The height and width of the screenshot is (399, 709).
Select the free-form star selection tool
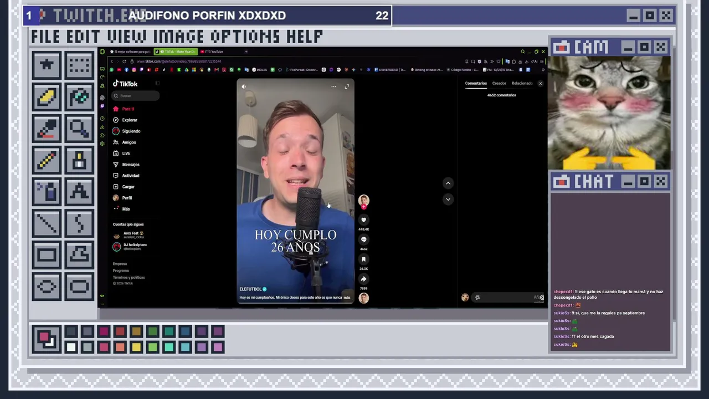(x=47, y=65)
